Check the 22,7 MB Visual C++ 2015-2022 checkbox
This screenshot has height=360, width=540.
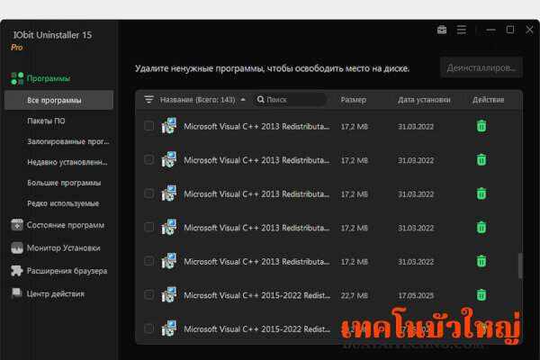point(148,295)
